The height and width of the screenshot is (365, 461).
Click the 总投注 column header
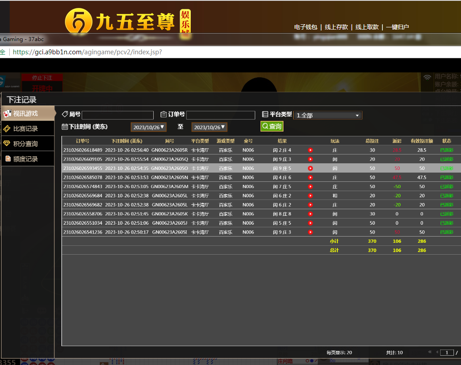click(x=372, y=141)
